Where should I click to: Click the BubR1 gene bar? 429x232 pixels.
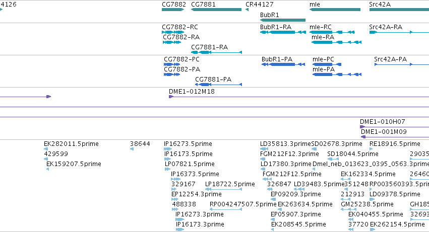coord(283,20)
